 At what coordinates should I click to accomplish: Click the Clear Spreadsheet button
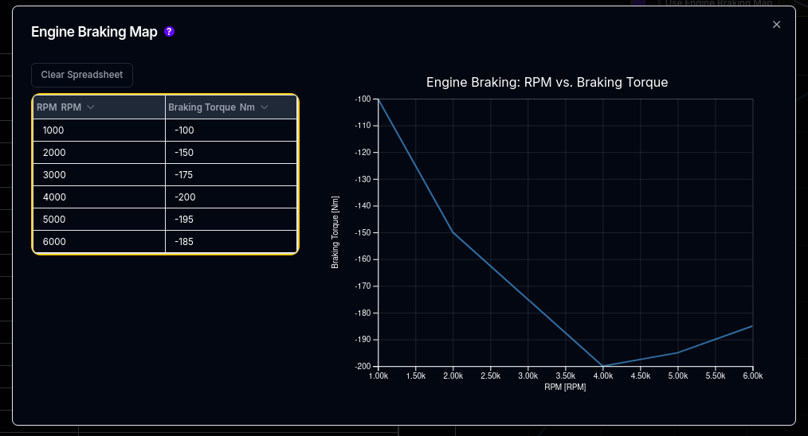tap(82, 75)
